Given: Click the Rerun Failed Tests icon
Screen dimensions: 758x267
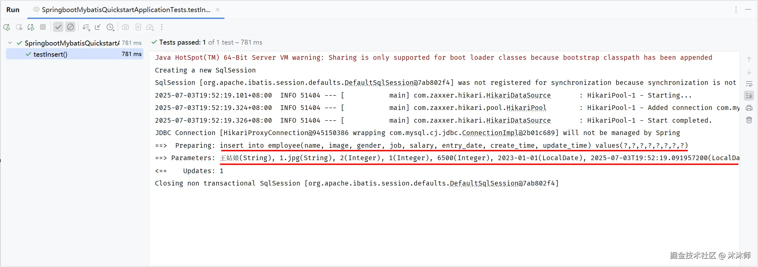Looking at the screenshot, I should 19,27.
